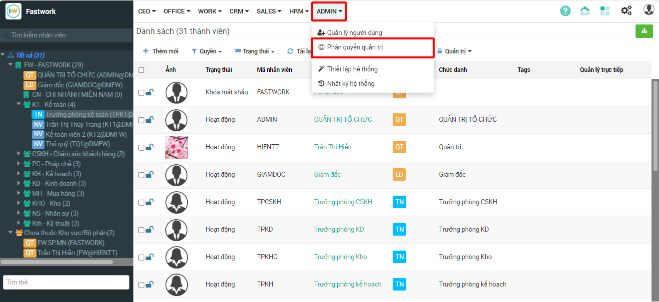Click the Fastwork logo icon
Viewport: 659px width, 302px height.
tap(13, 11)
